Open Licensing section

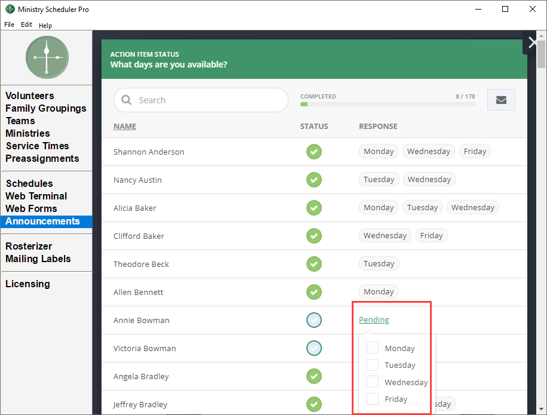(28, 284)
